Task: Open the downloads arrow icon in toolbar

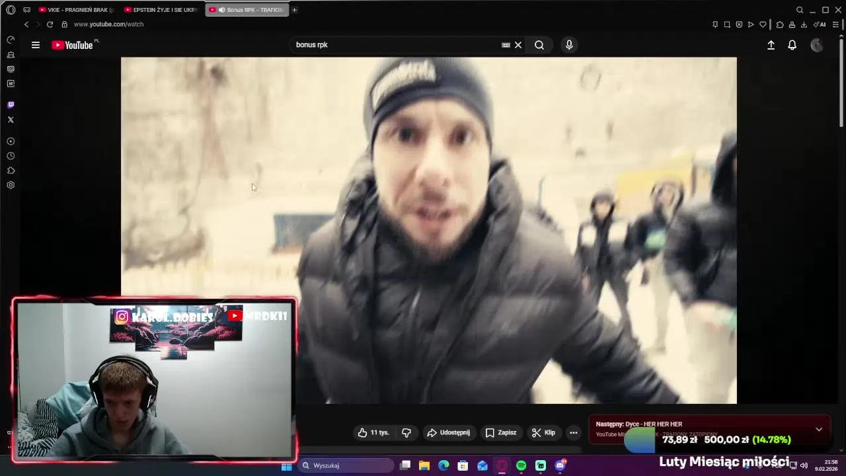Action: 804,24
